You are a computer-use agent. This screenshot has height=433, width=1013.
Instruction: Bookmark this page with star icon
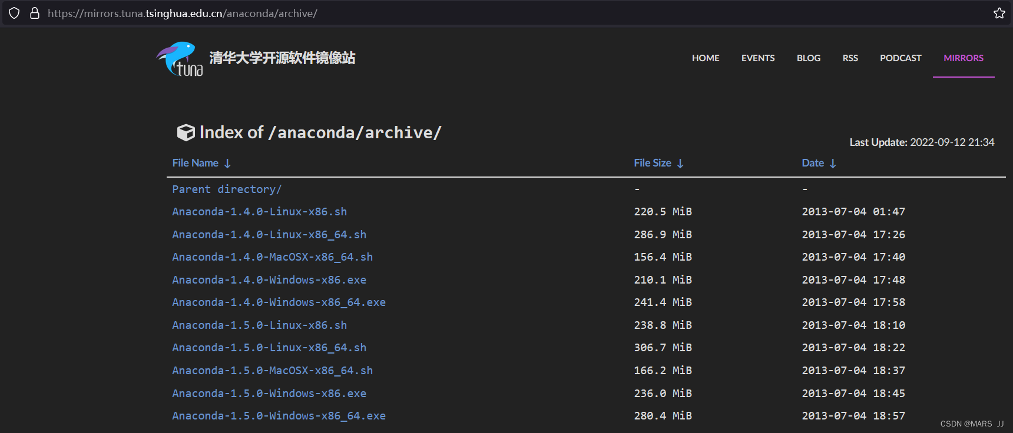point(999,13)
